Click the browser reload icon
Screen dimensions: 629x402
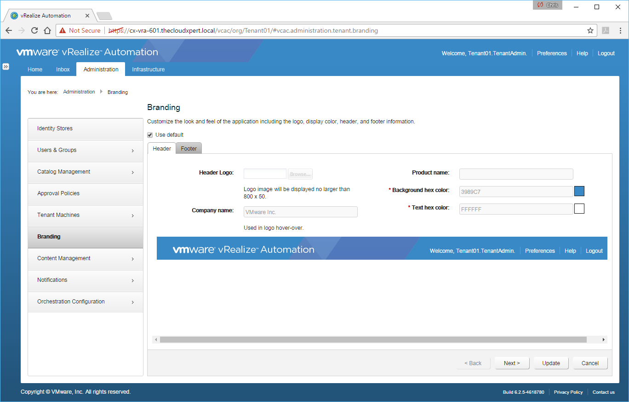pos(34,30)
